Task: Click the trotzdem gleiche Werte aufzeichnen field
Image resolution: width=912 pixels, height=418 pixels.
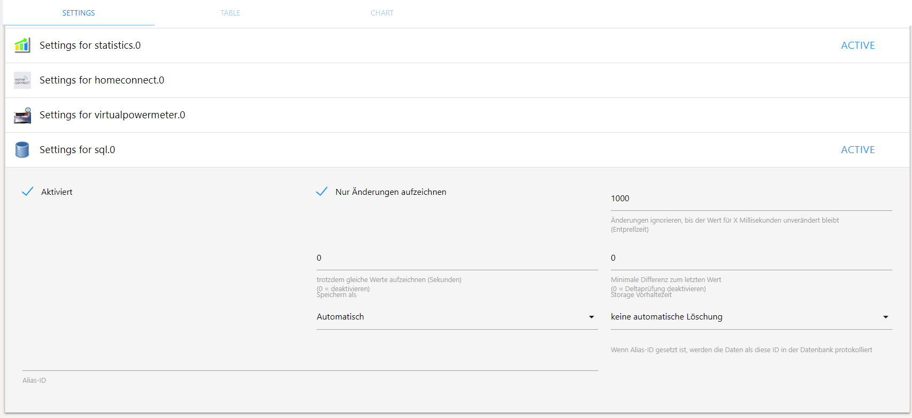Action: [x=457, y=258]
